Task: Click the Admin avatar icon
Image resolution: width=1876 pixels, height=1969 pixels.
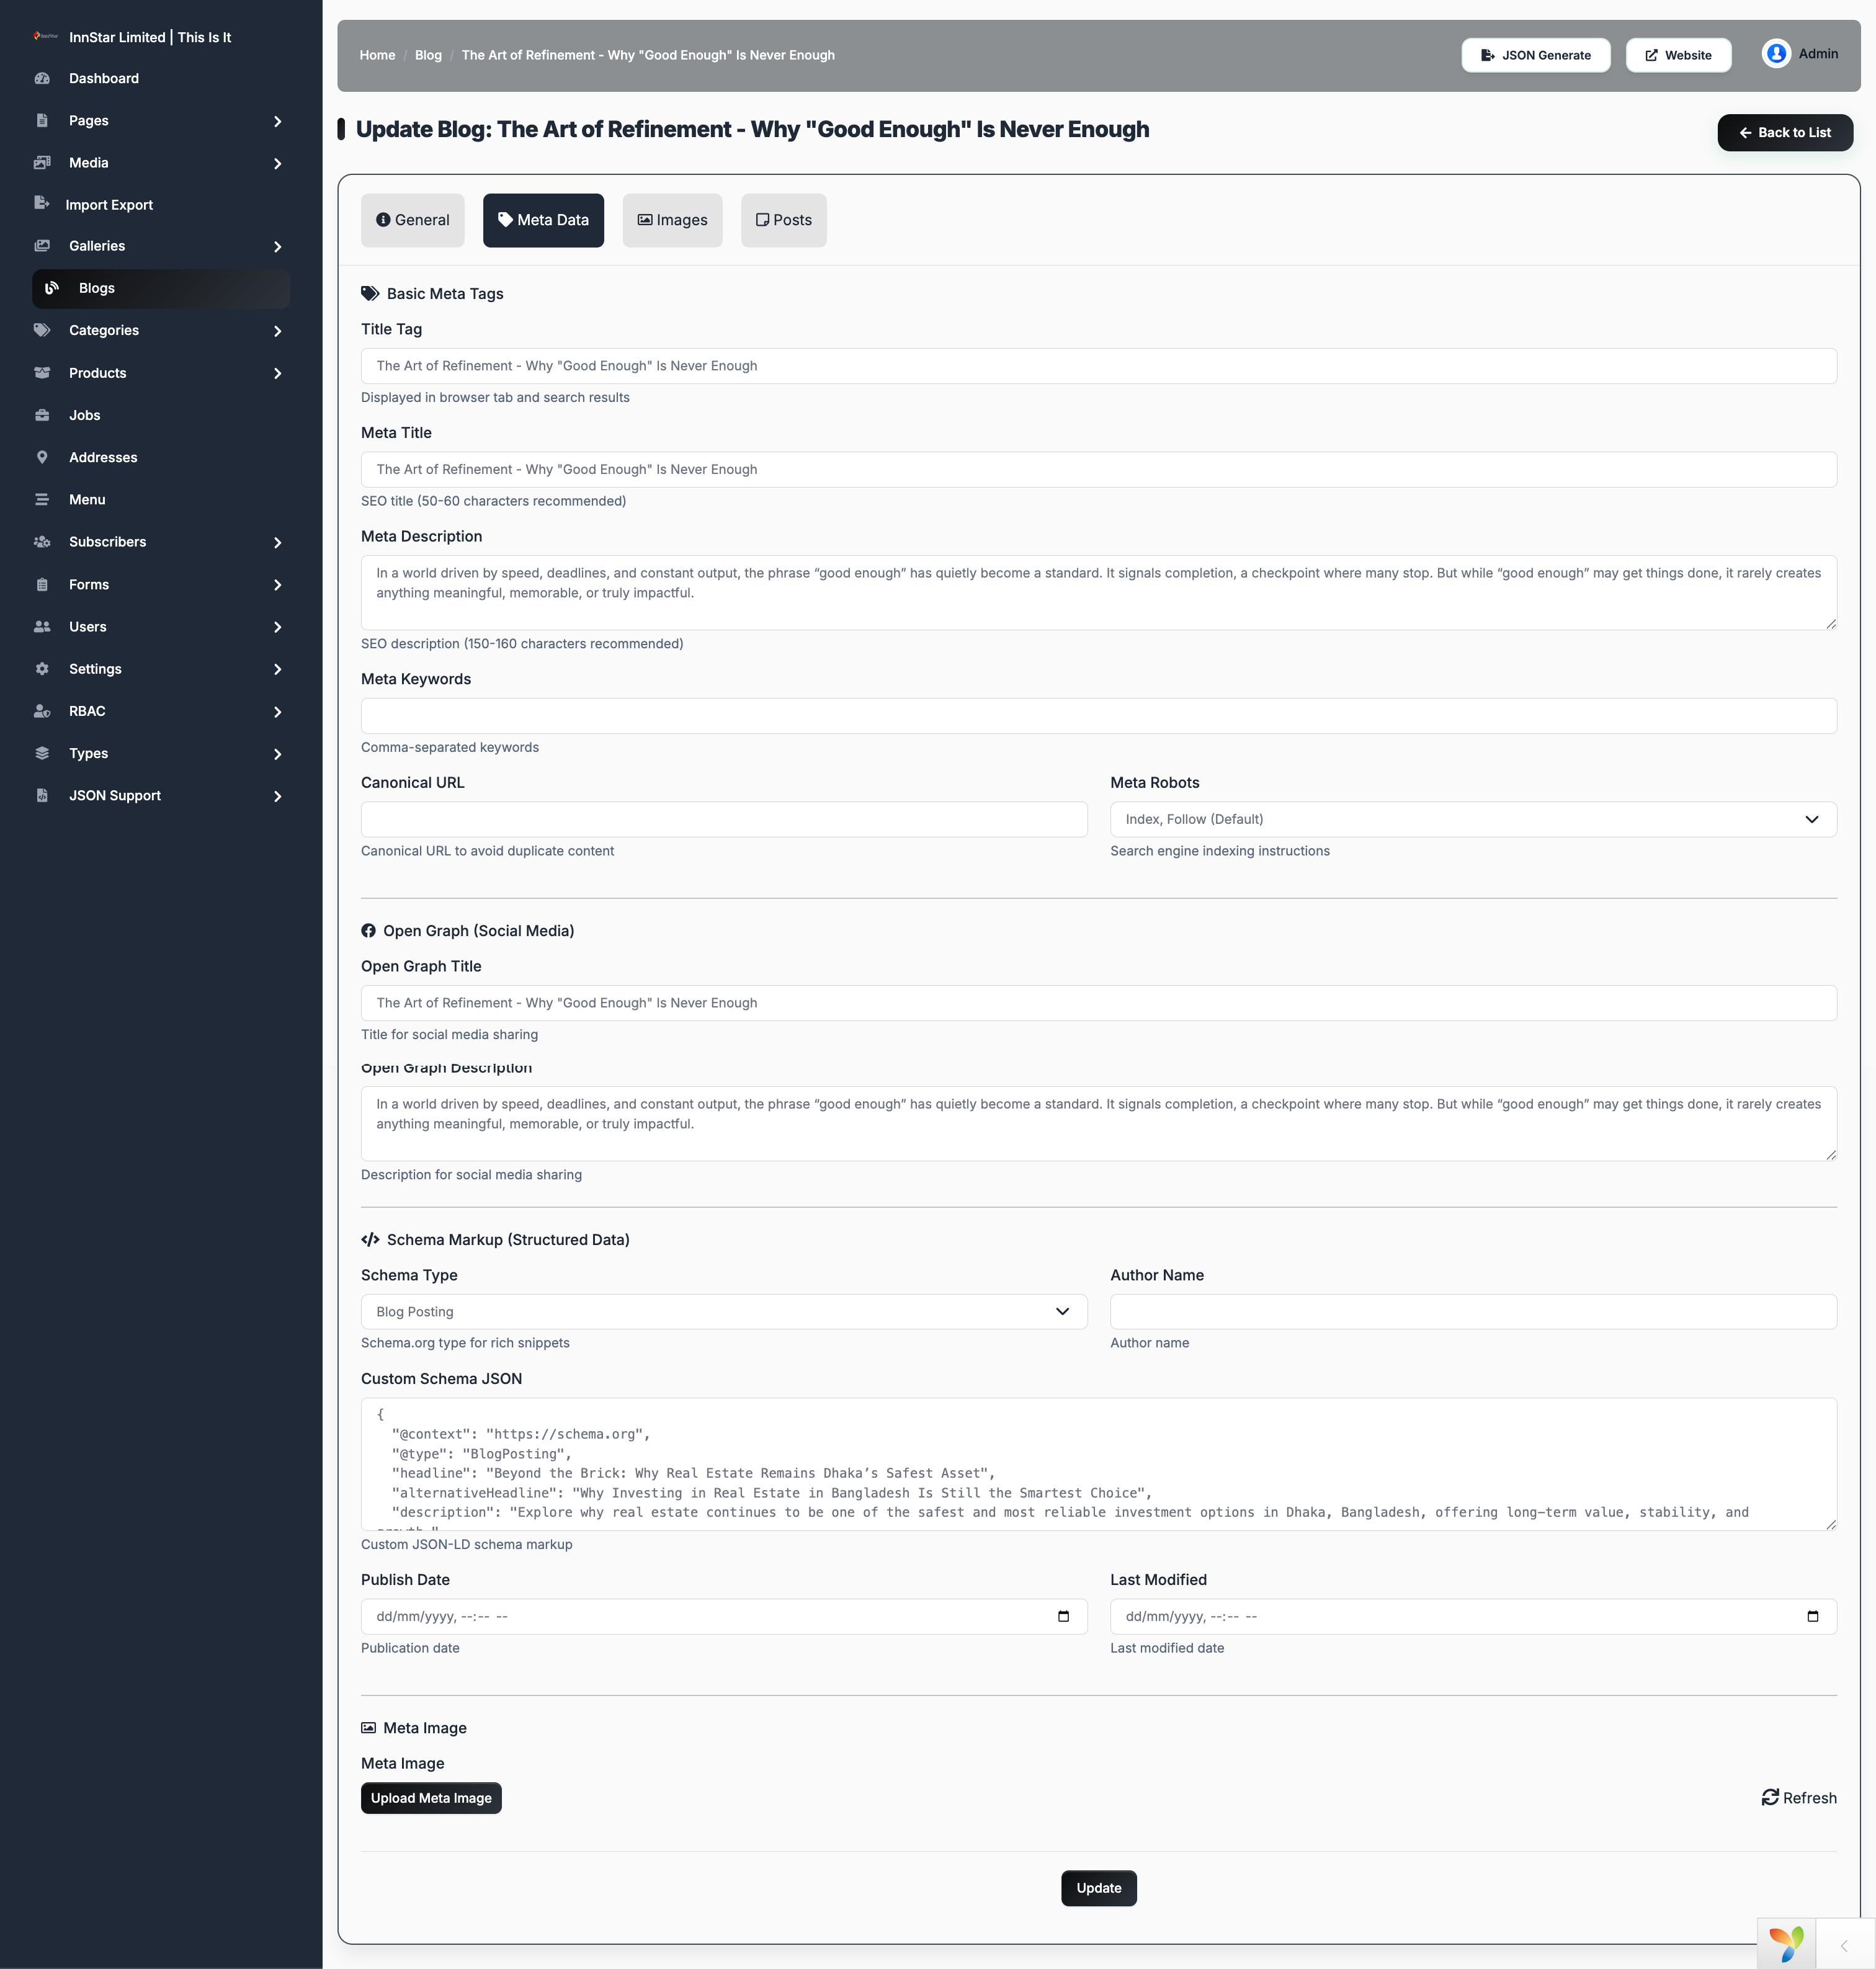Action: (1776, 54)
